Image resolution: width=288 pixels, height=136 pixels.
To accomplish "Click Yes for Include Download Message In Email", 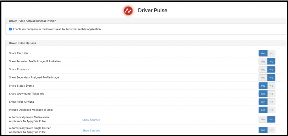I will coord(263,110).
